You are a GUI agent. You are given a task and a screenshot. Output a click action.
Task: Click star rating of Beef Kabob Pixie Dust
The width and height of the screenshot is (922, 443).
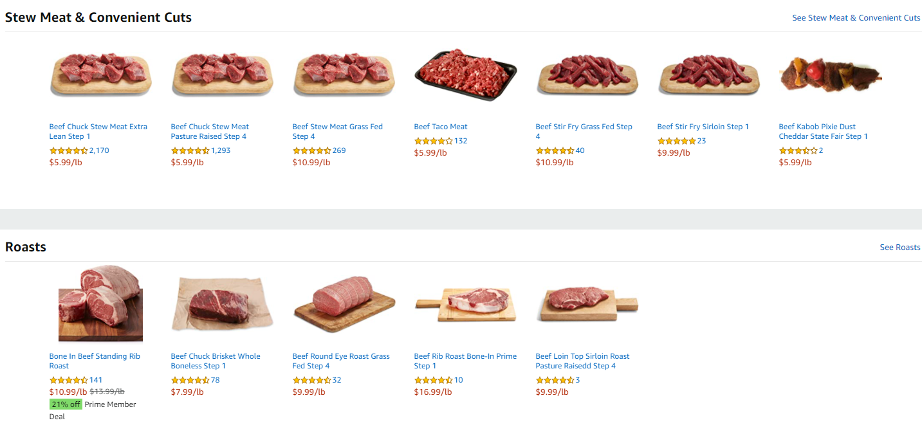pyautogui.click(x=798, y=150)
